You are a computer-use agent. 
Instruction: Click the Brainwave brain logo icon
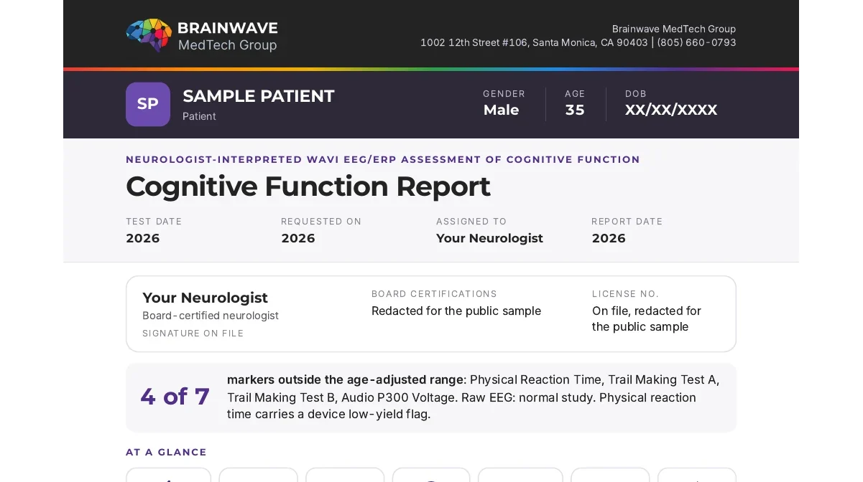click(149, 35)
